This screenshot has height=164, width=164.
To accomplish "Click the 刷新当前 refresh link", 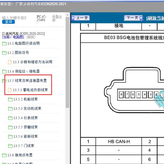I will tap(155, 18).
